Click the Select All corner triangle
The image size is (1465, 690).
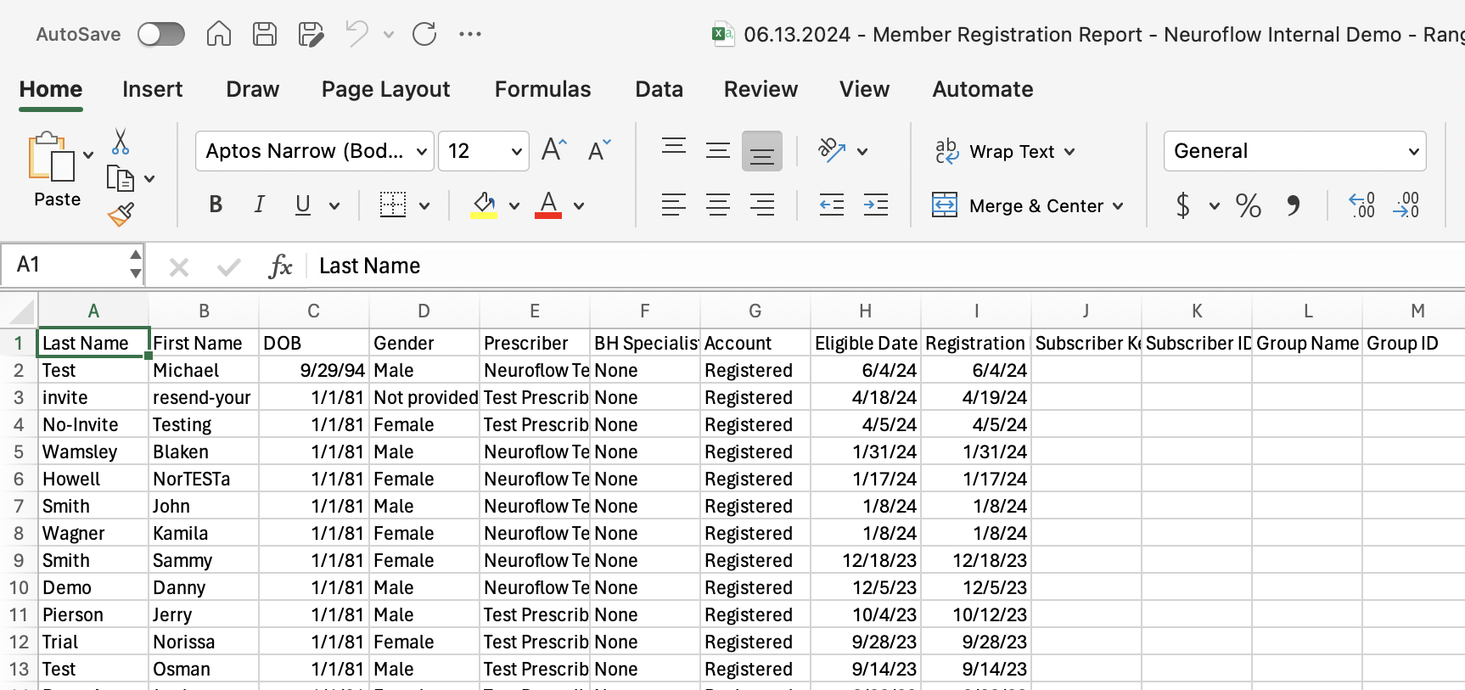tap(21, 311)
